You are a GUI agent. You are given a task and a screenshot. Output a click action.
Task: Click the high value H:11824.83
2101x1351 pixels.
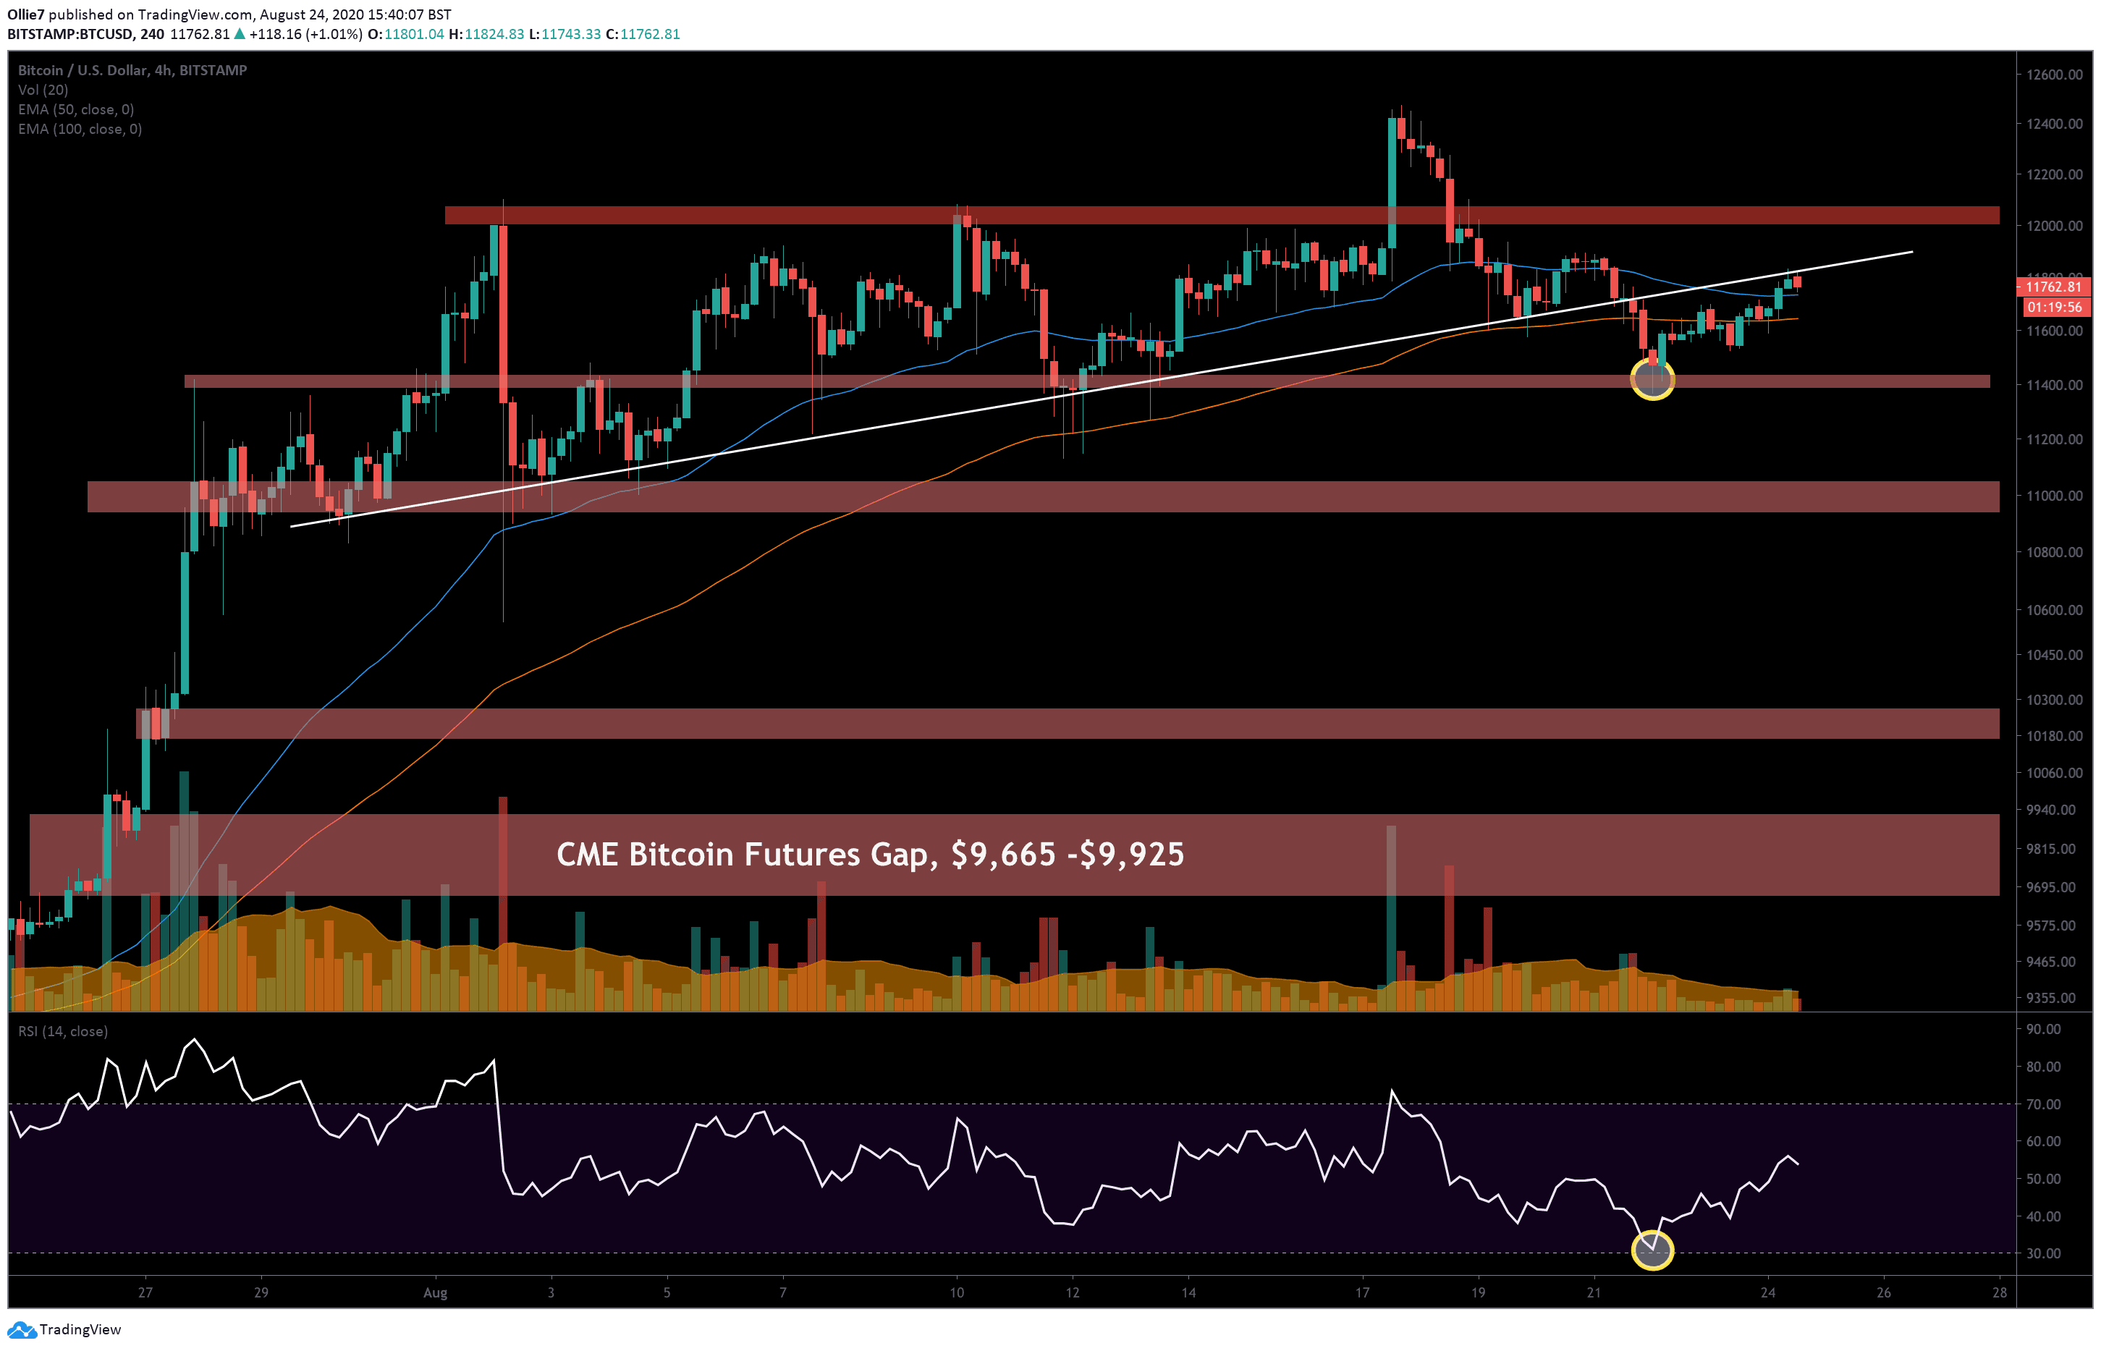click(x=486, y=34)
